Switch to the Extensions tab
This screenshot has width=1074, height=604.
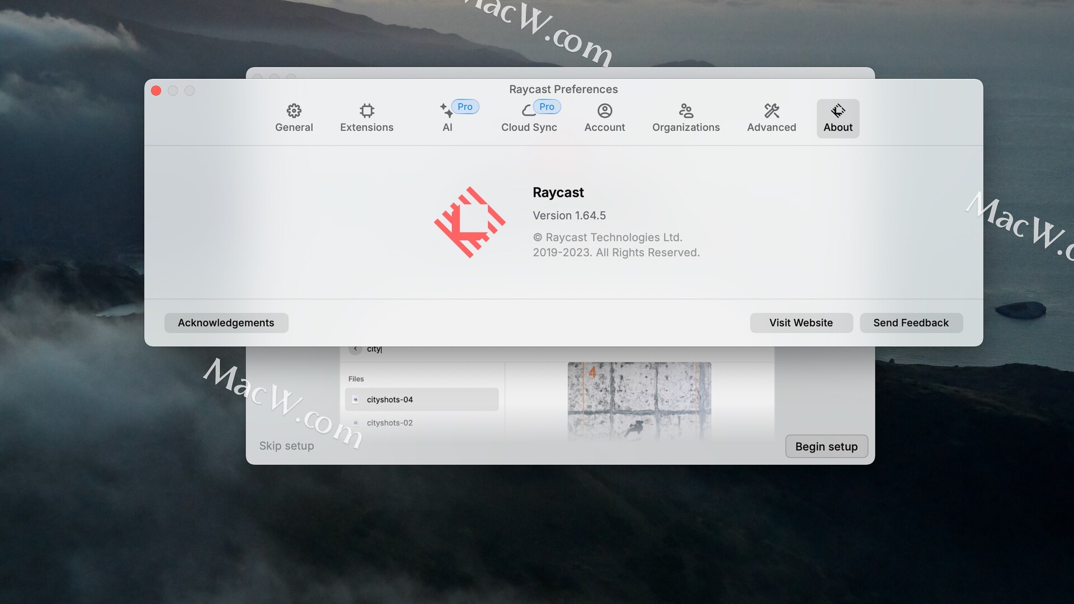[366, 118]
